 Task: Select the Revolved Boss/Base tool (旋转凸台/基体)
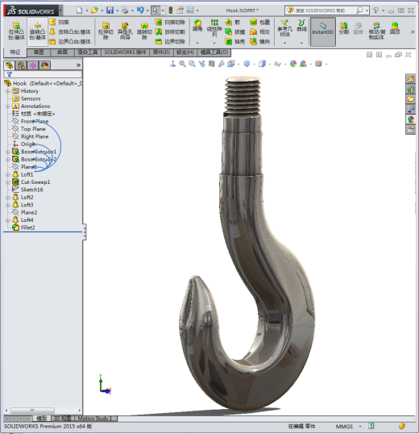(37, 31)
